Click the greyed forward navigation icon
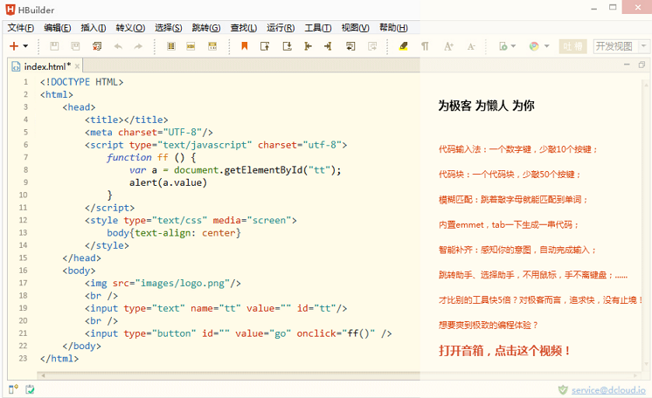The height and width of the screenshot is (398, 652). 372,46
